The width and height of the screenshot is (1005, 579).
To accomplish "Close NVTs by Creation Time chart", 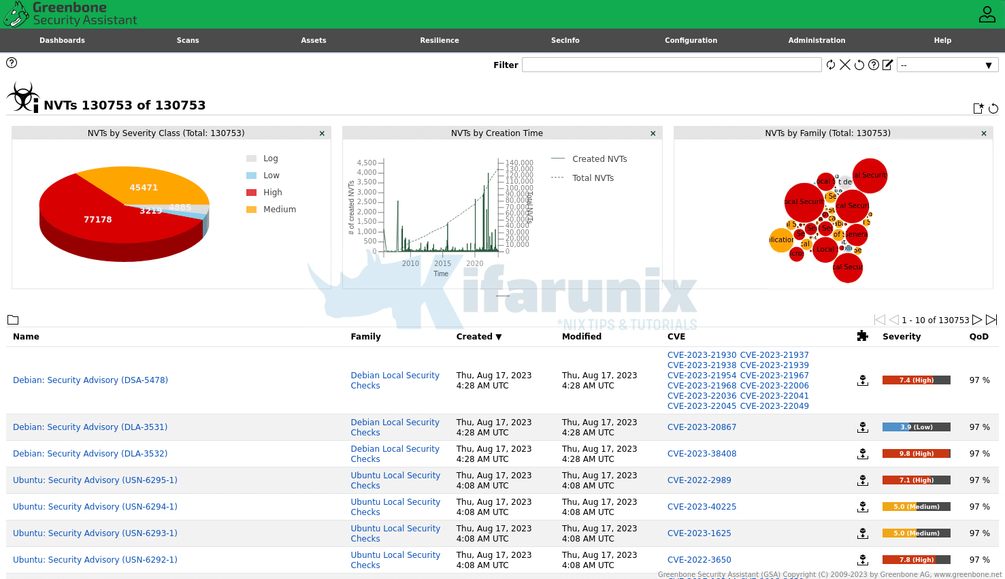I will 653,133.
